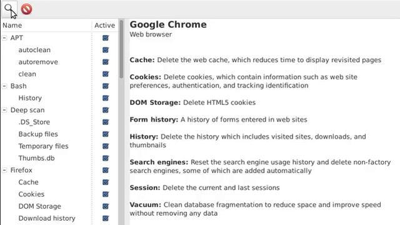
Task: Collapse the Deep scan group
Action: [4, 110]
